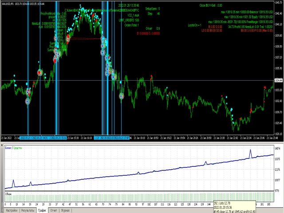Click the FreeMargin 13819.35 USD line
Image resolution: width=284 pixels, height=213 pixels.
241,22
